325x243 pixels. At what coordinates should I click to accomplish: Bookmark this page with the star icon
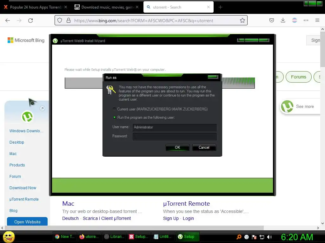[242, 21]
